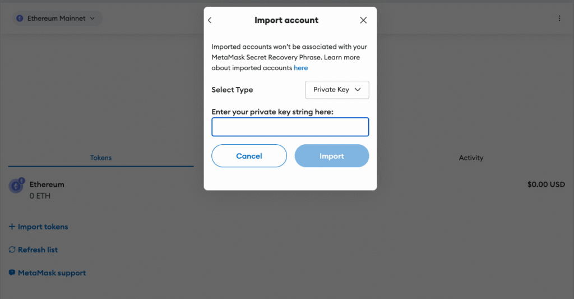The height and width of the screenshot is (299, 574).
Task: Open the 'here' link about imported accounts
Action: click(x=300, y=68)
